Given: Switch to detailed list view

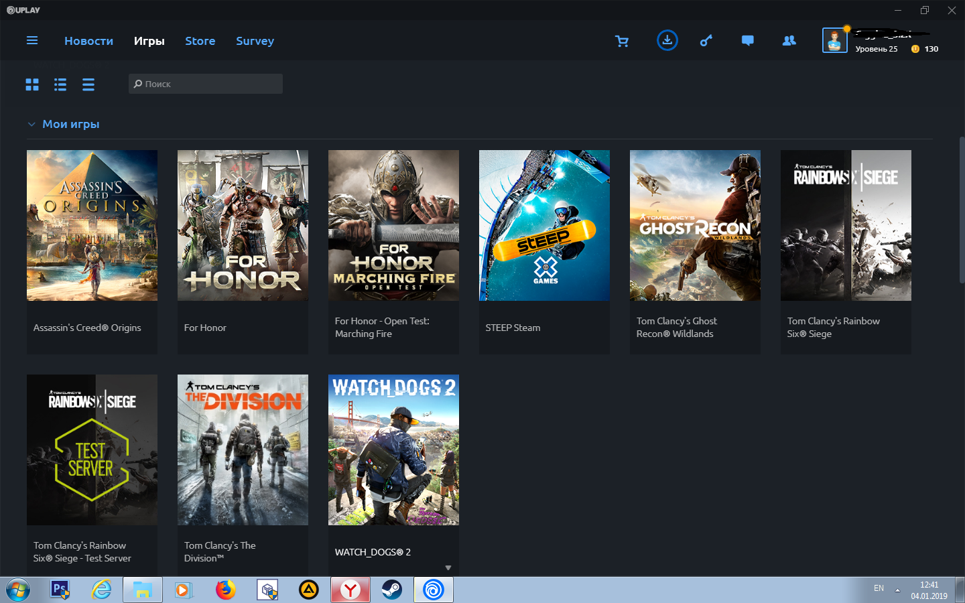Looking at the screenshot, I should 60,84.
